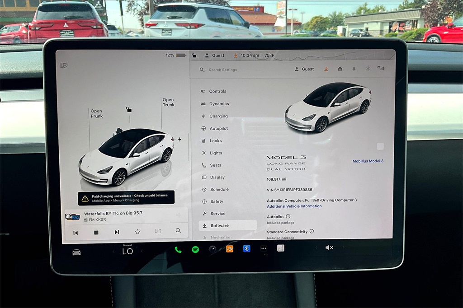Viewport: 463px width, 308px height.
Task: Open the Lights settings menu
Action: click(x=212, y=153)
